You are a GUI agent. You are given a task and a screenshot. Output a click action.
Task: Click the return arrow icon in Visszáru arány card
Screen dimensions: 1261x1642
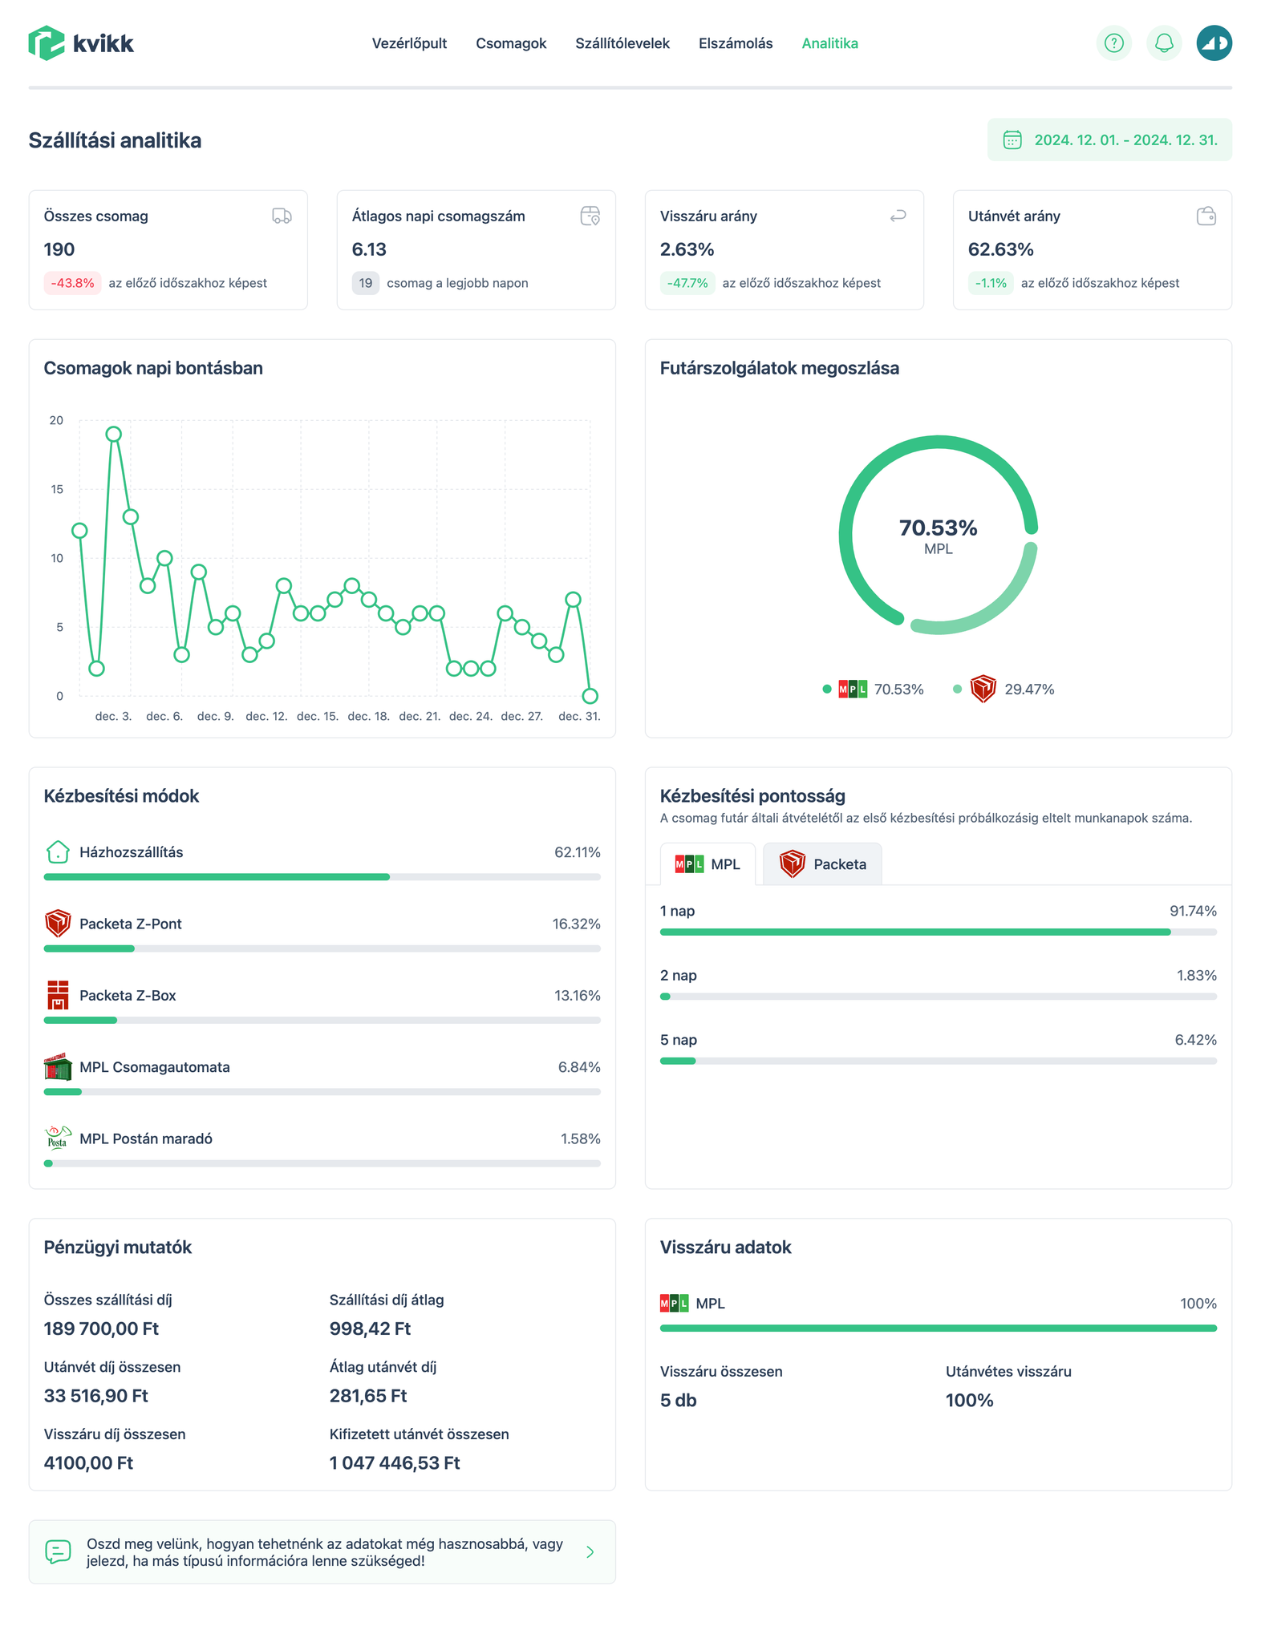pos(898,216)
